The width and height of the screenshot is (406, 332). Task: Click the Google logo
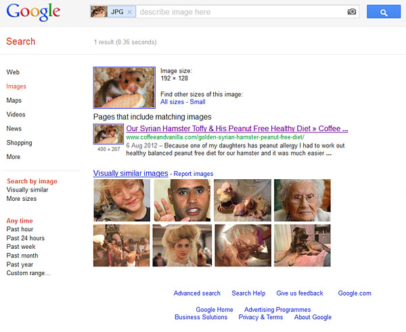(x=33, y=12)
